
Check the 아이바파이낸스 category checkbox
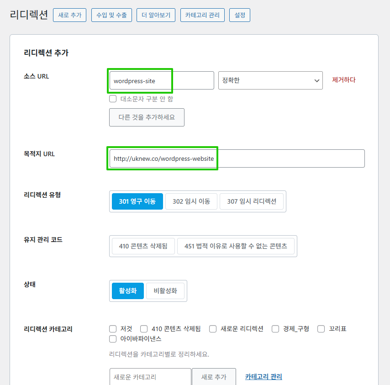point(113,339)
